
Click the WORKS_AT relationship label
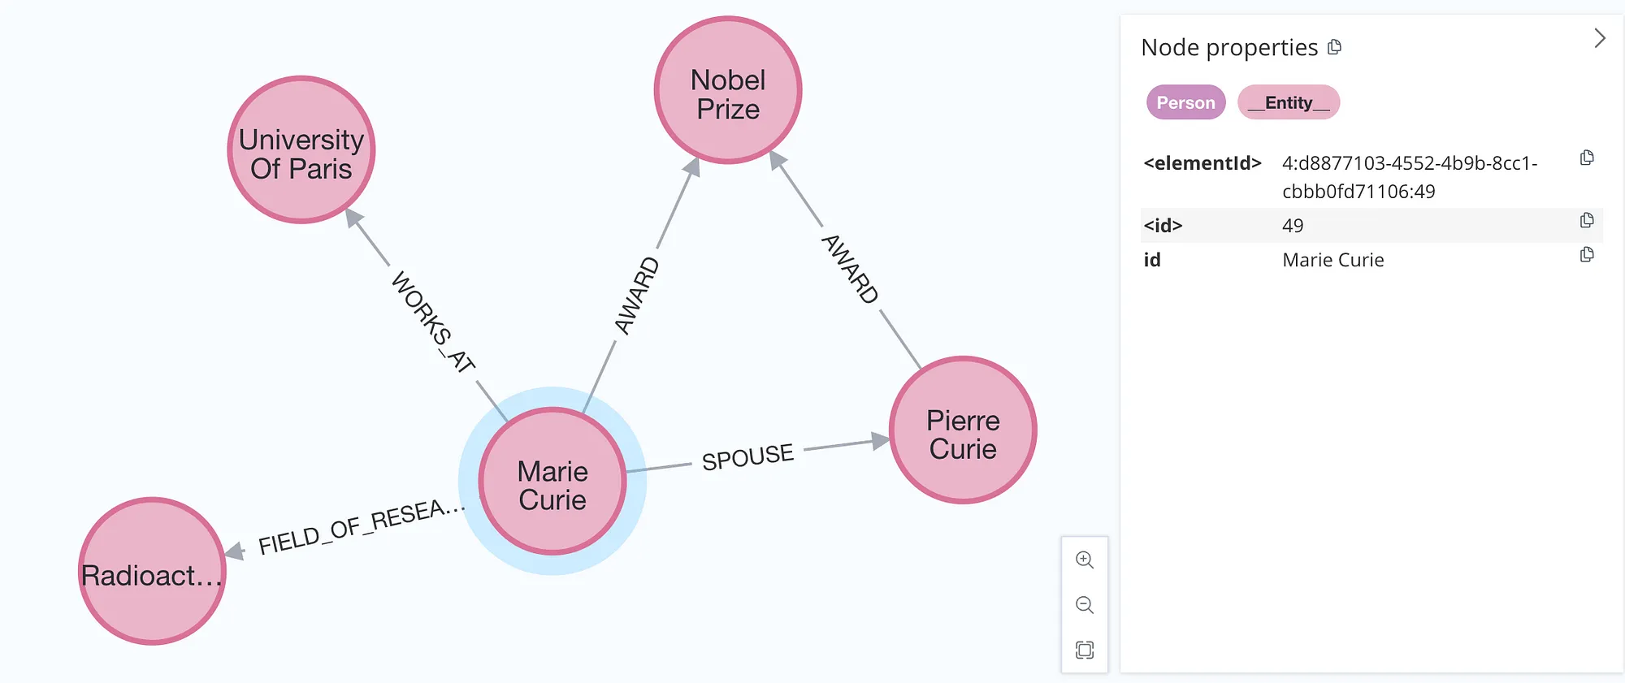click(433, 322)
